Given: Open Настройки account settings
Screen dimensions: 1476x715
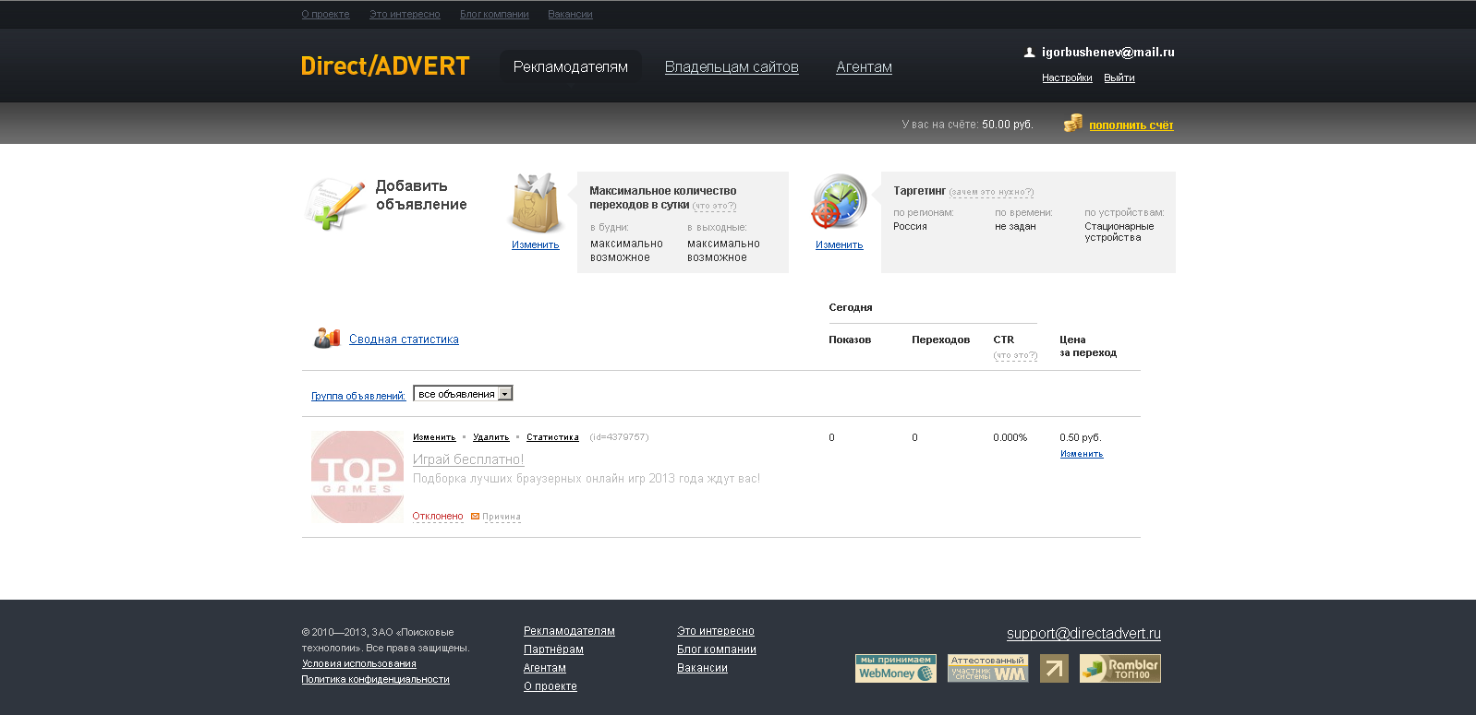Looking at the screenshot, I should point(1067,77).
